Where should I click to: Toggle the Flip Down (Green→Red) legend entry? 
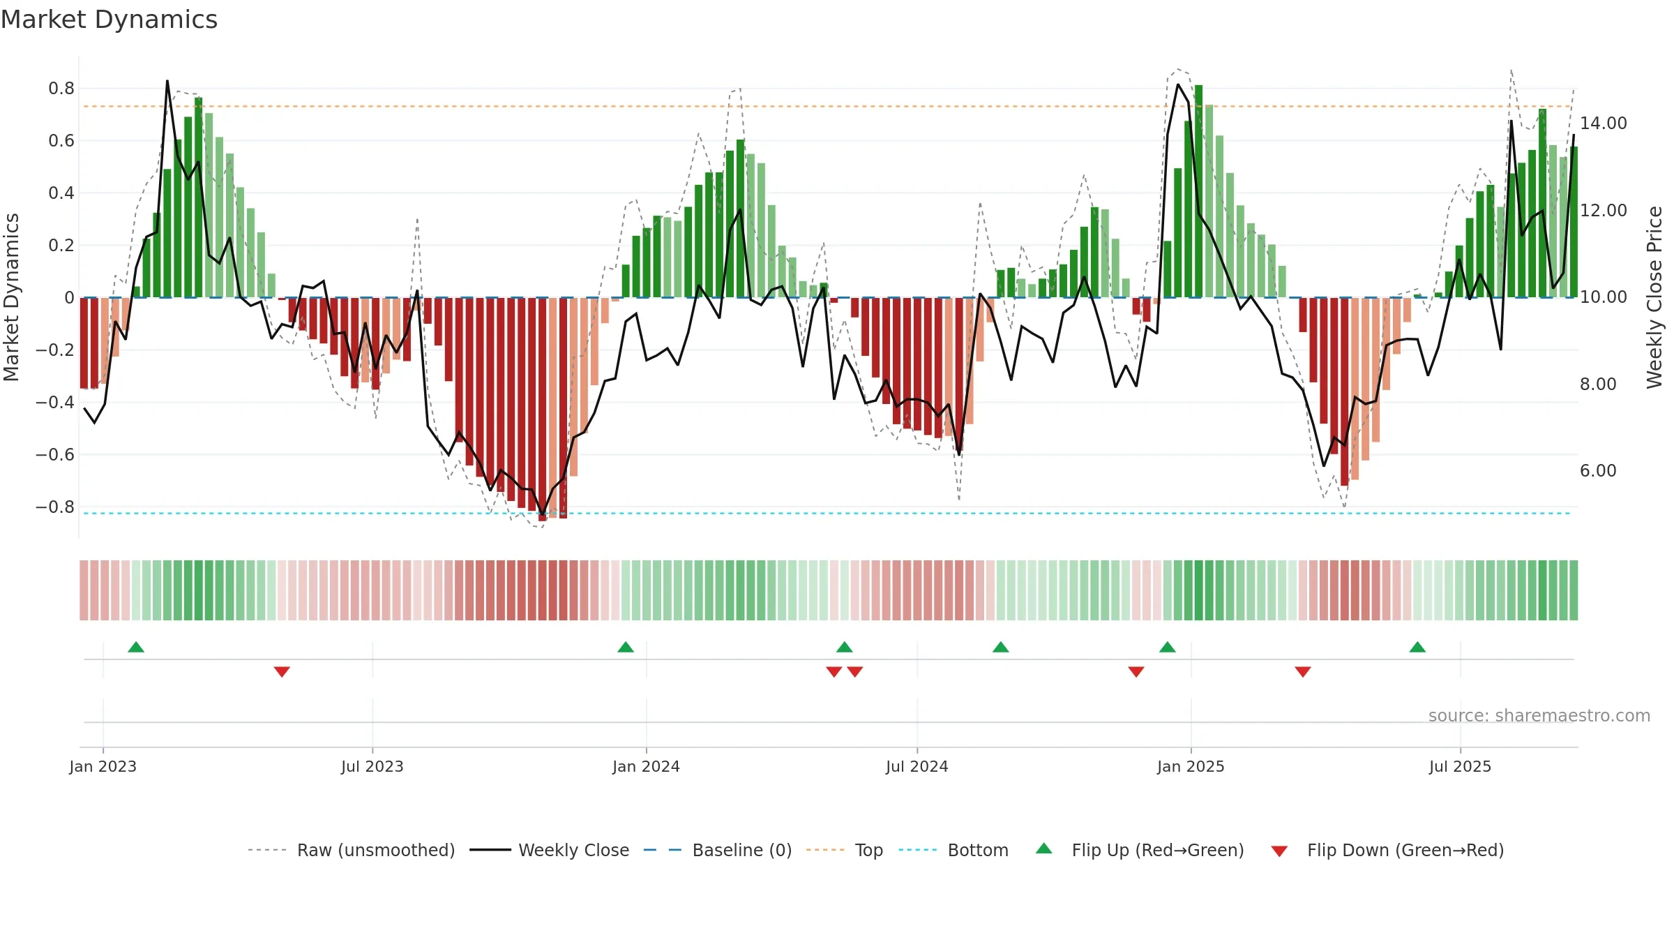tap(1387, 850)
